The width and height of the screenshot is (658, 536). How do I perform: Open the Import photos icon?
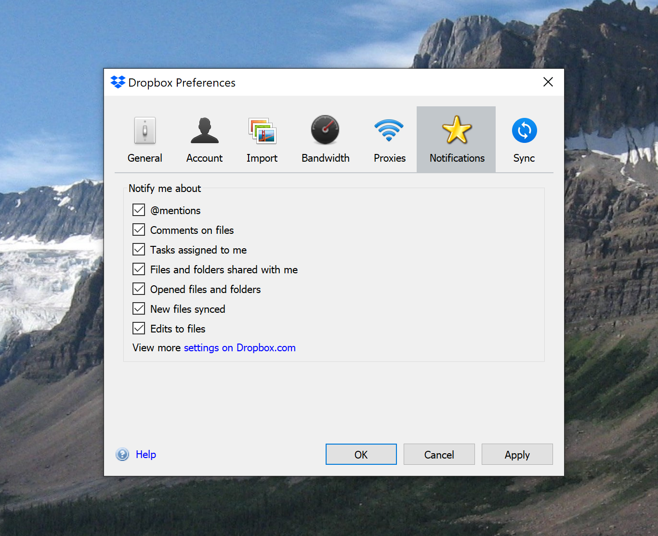pyautogui.click(x=262, y=131)
